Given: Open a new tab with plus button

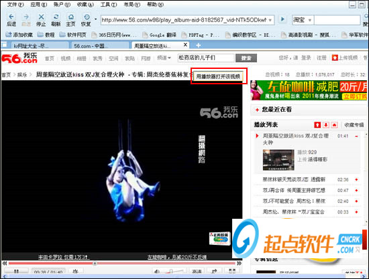Looking at the screenshot, I should tap(199, 45).
